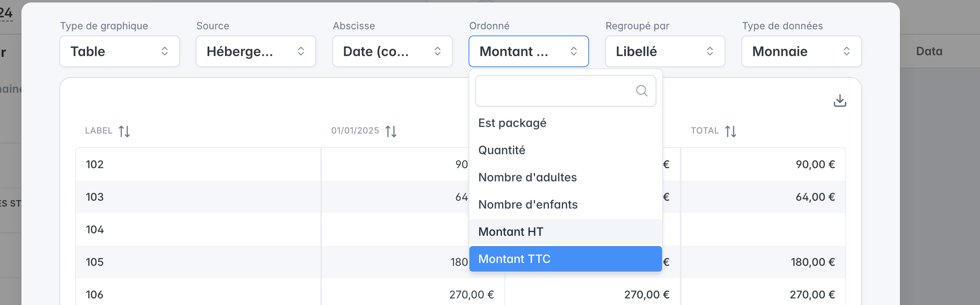Screen dimensions: 980x305
Task: Click the search magnifier icon in dropdown
Action: (641, 91)
